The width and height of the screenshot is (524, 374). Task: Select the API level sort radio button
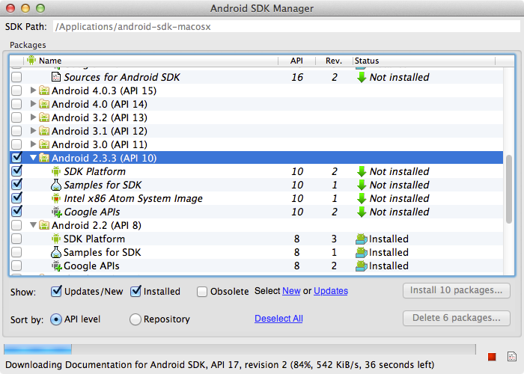pyautogui.click(x=56, y=319)
